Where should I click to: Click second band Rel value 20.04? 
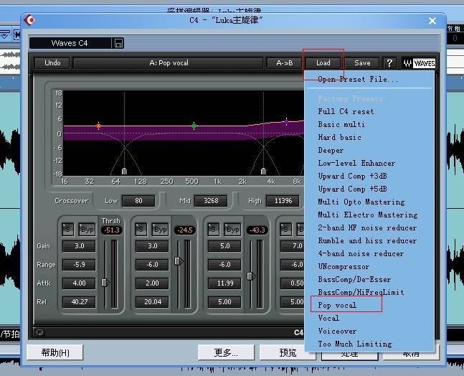pos(153,302)
